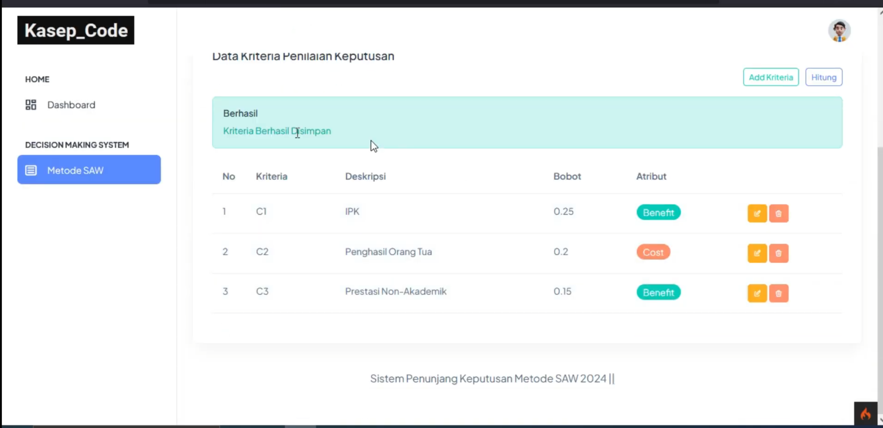The height and width of the screenshot is (428, 883).
Task: Click the 'Kriteria' column header
Action: (272, 176)
